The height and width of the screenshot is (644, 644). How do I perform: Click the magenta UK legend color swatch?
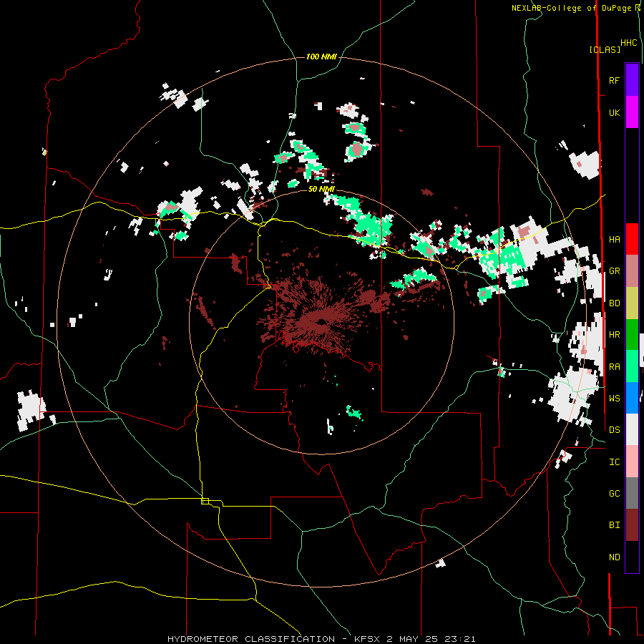coord(632,112)
